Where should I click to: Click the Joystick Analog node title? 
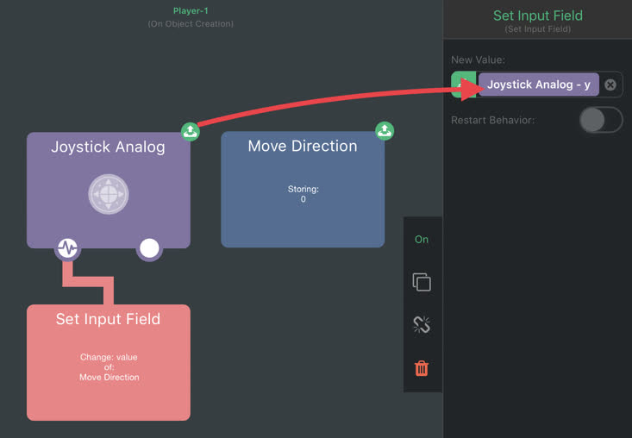point(108,147)
